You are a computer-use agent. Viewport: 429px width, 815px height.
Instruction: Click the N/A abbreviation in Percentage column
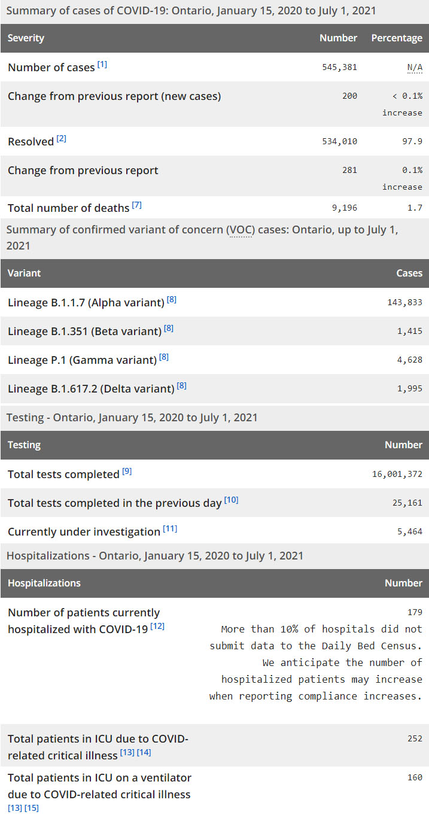click(415, 67)
